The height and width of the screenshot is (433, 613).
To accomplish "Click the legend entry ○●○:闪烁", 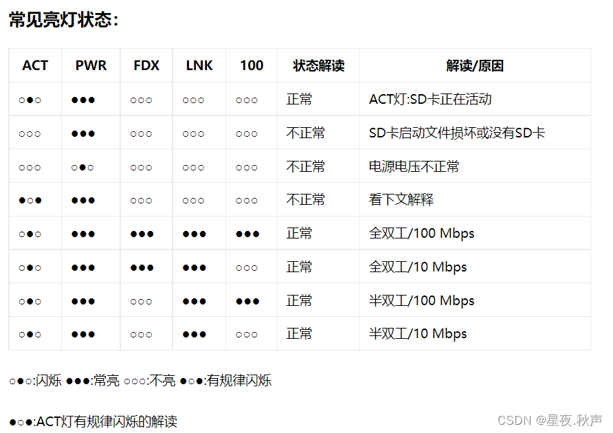I will tap(35, 380).
